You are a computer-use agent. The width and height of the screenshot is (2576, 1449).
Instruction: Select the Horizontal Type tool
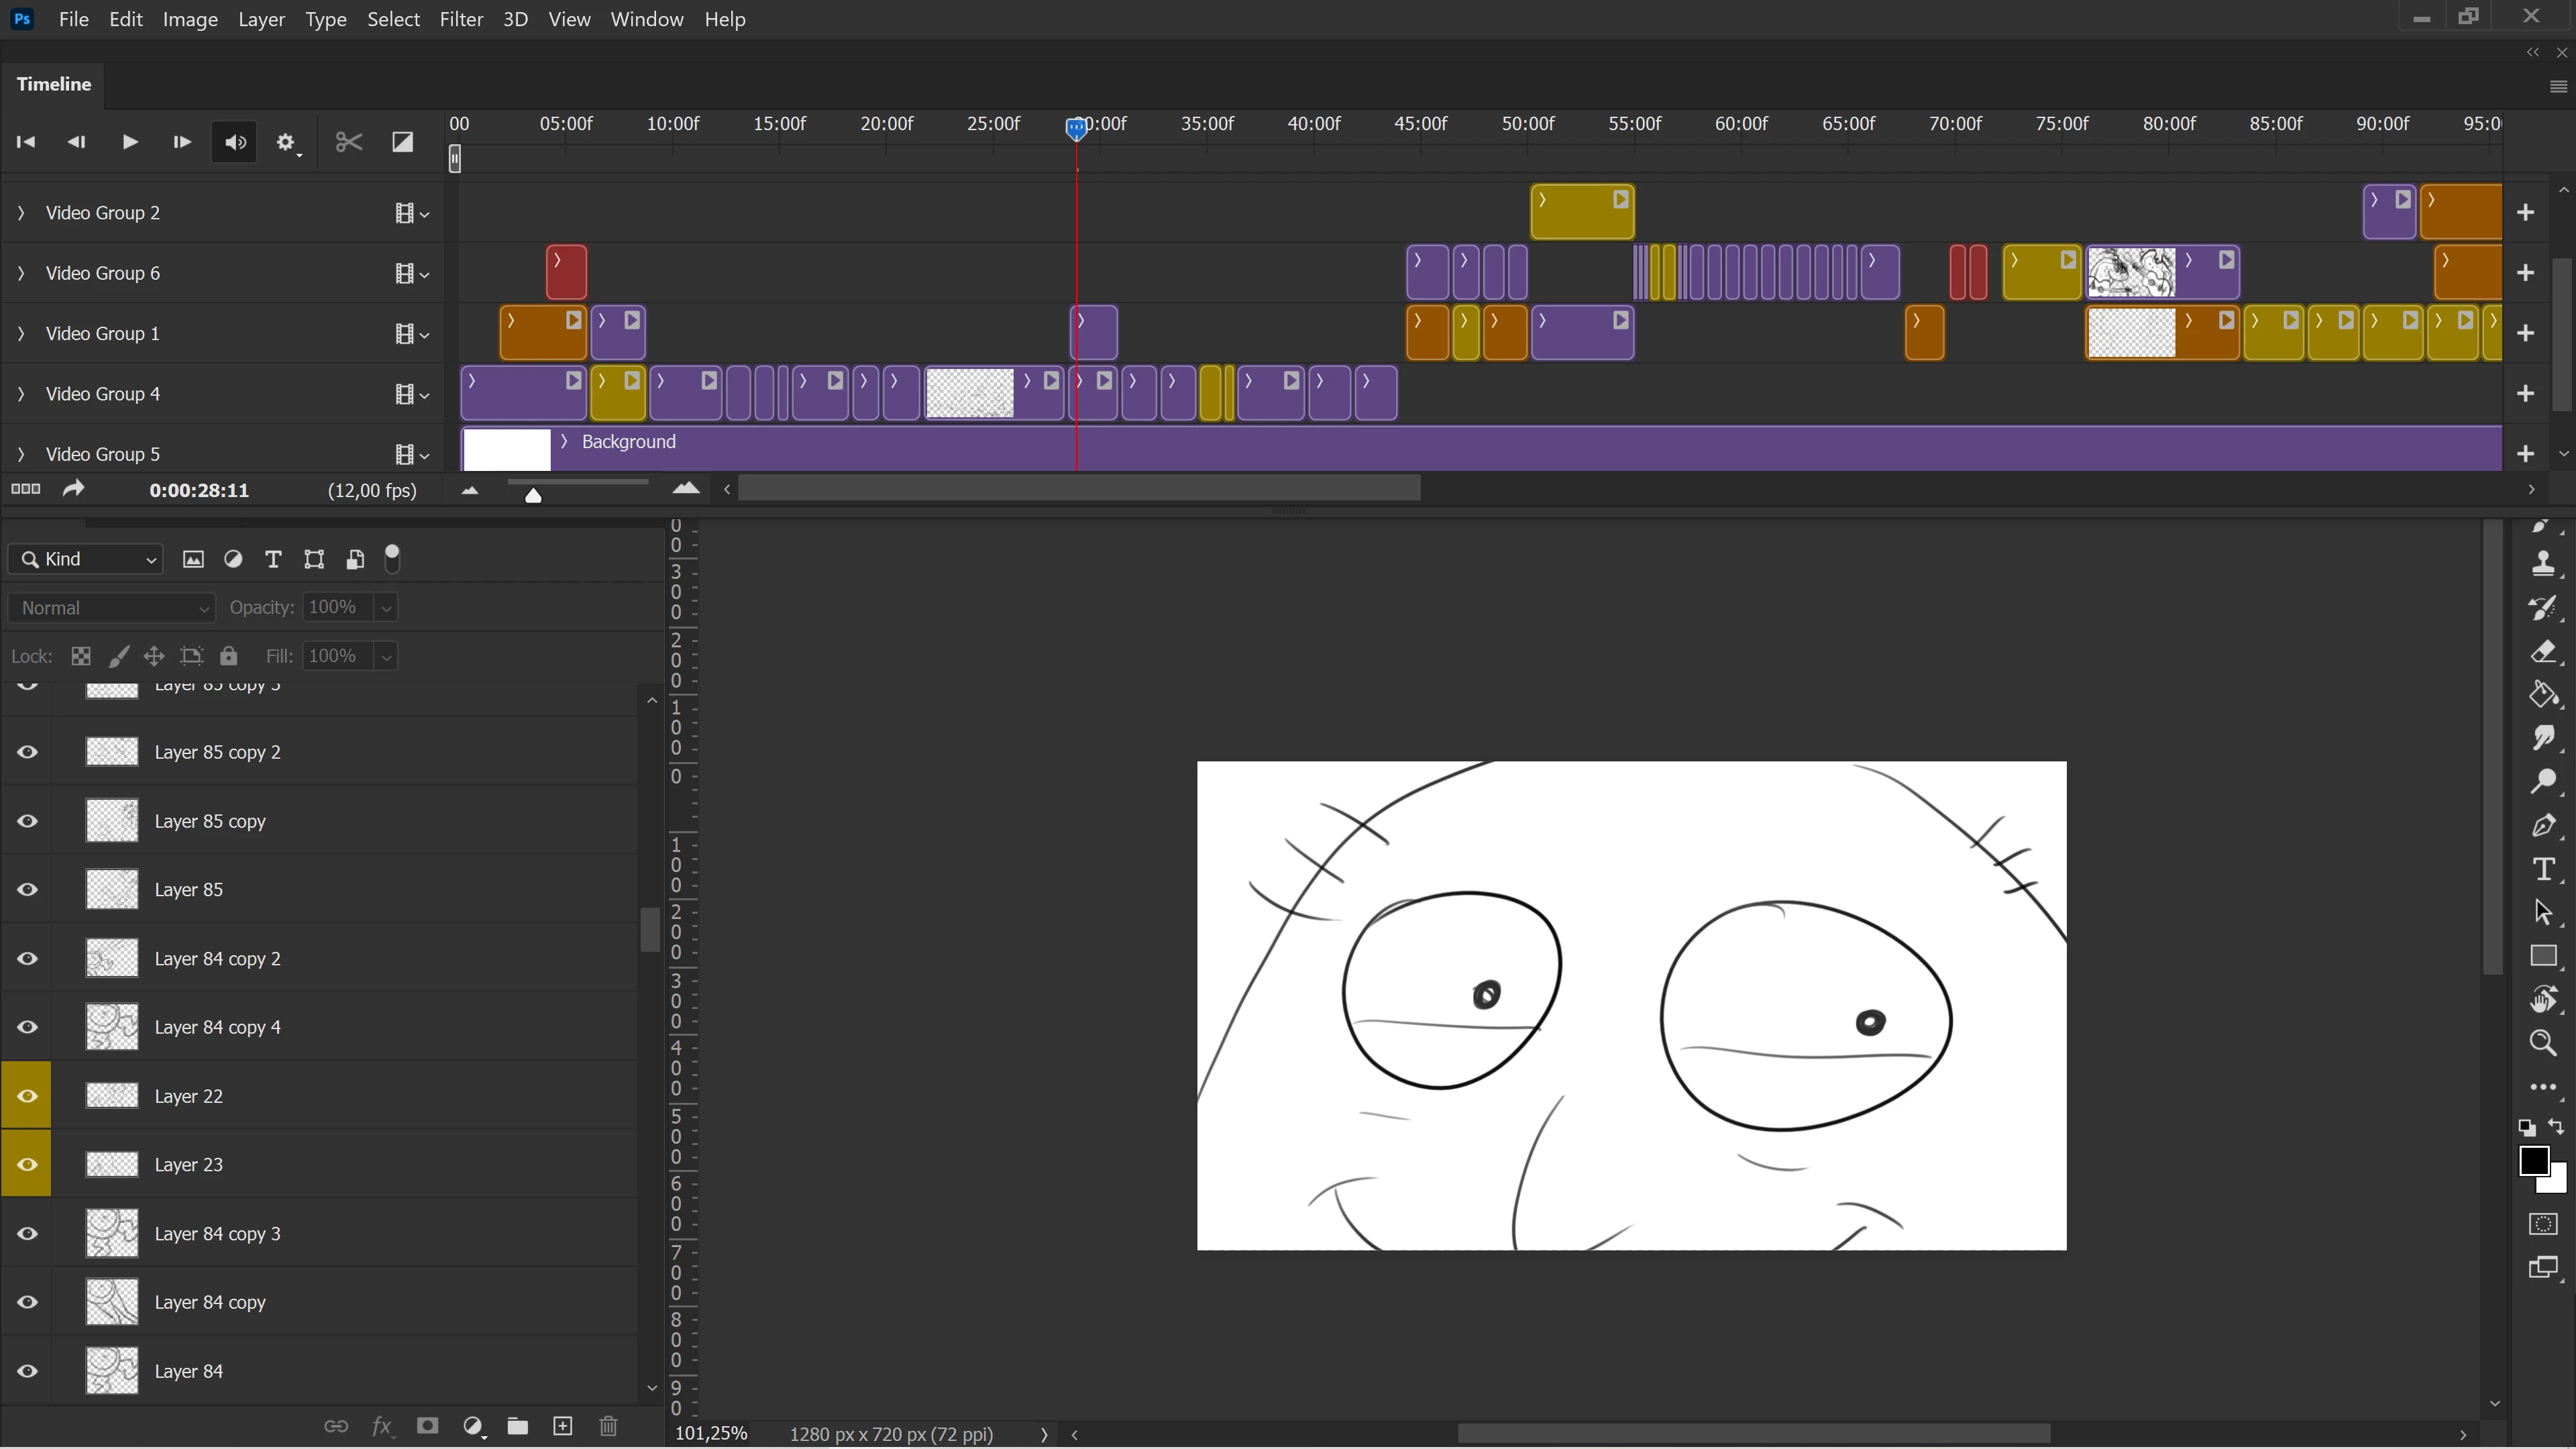[x=2543, y=869]
